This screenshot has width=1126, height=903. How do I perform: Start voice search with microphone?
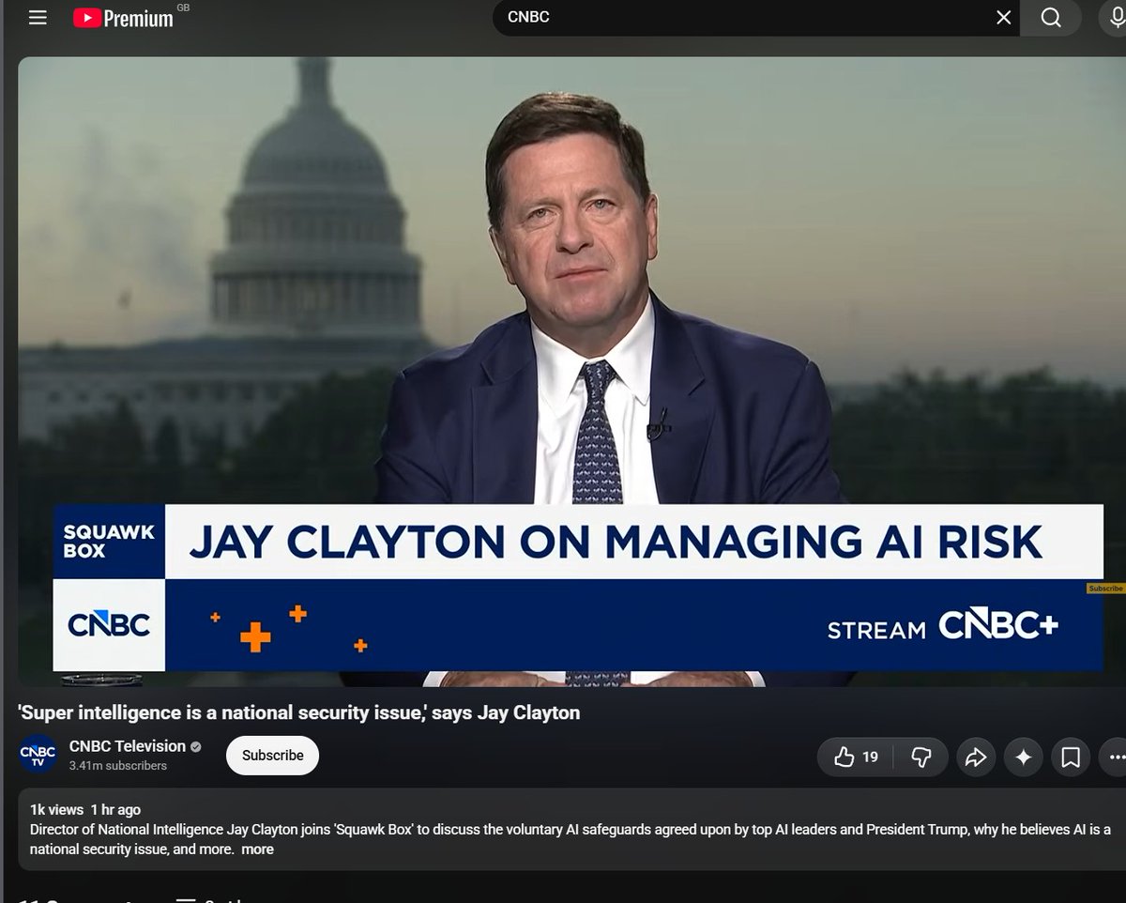tap(1114, 18)
